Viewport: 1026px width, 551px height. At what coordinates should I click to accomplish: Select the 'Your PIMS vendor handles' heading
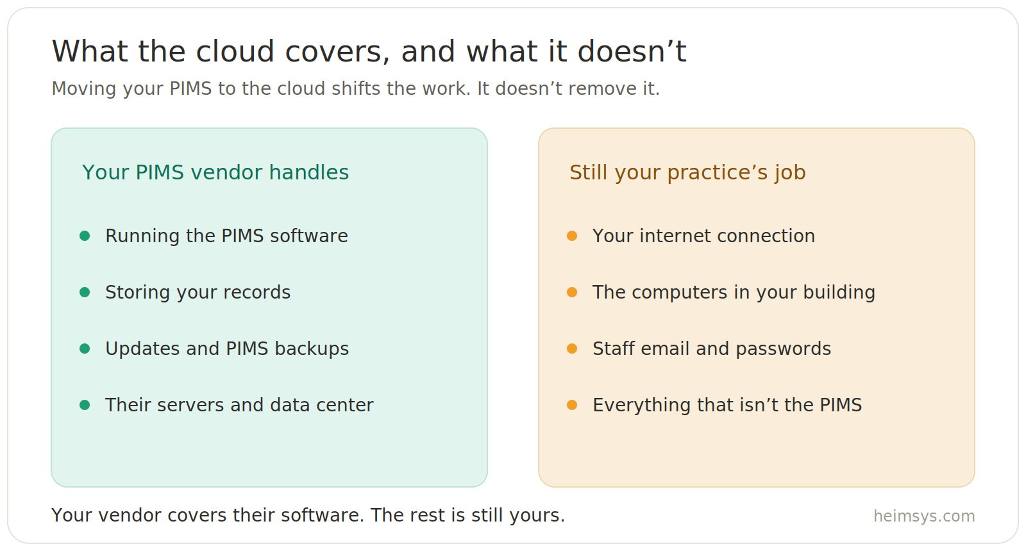pyautogui.click(x=215, y=172)
